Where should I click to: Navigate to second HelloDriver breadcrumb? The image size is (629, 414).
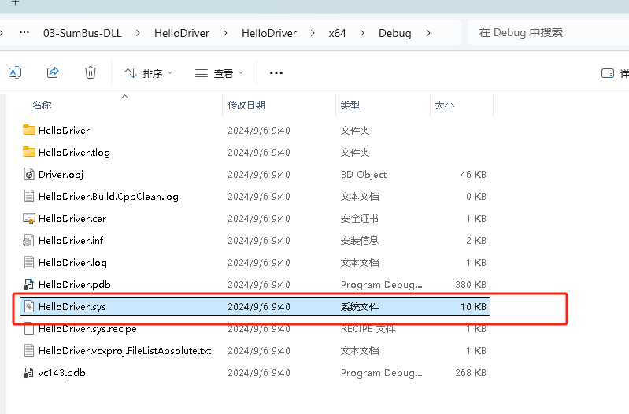[x=269, y=33]
